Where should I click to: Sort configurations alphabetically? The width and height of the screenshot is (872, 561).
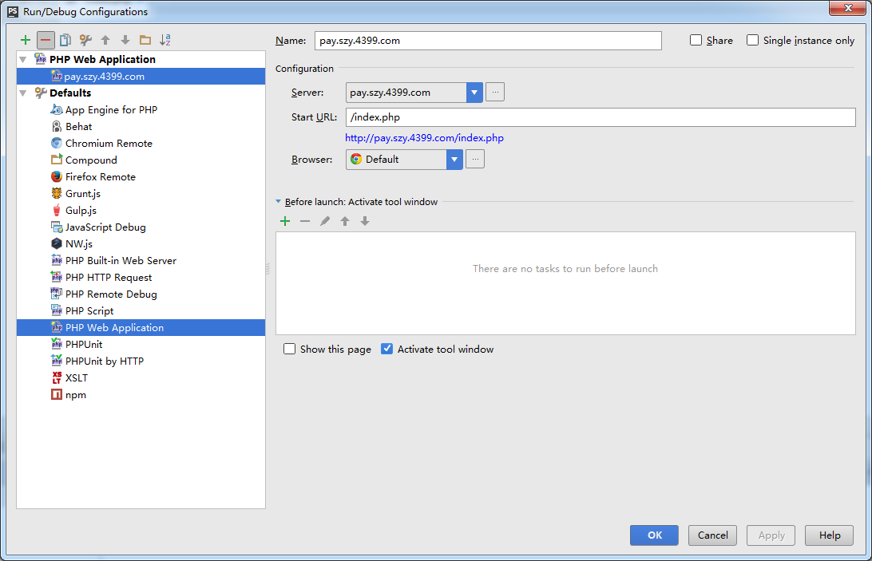[x=164, y=40]
